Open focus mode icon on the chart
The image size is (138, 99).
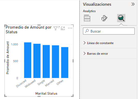pyautogui.click(x=63, y=28)
